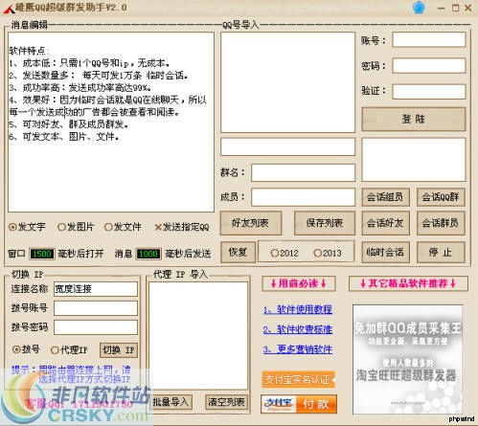
Task: Click the 清空列表 button
Action: click(x=226, y=402)
